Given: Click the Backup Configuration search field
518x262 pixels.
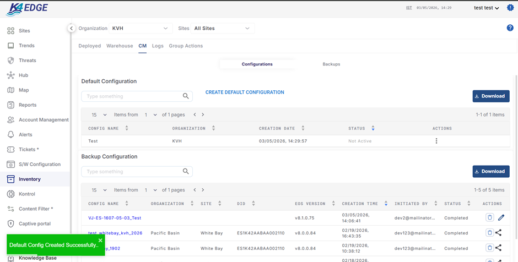Looking at the screenshot, I should click(132, 172).
